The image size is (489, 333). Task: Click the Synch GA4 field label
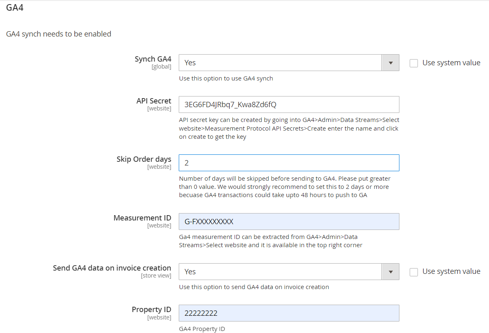(153, 59)
